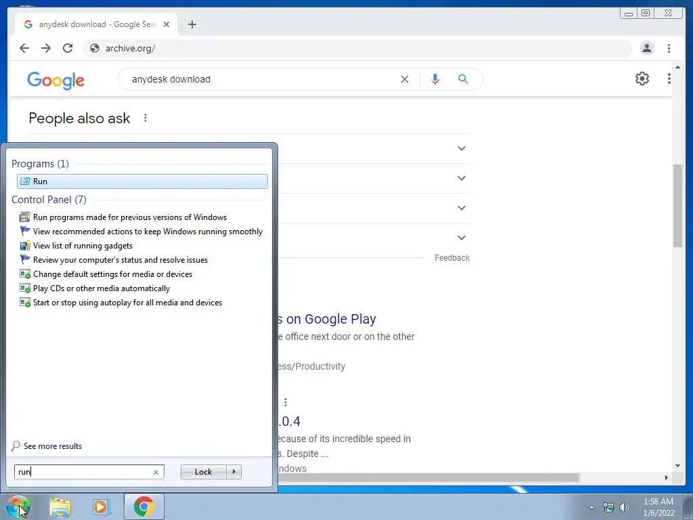Open People also ask options menu
This screenshot has height=520, width=693.
coord(146,118)
